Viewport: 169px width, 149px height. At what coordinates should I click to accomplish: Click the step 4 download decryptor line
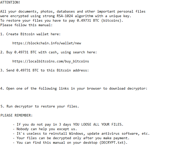point(74,88)
